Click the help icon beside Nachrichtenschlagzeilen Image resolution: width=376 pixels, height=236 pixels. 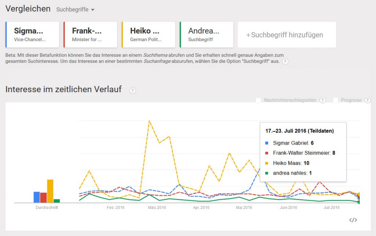[322, 100]
